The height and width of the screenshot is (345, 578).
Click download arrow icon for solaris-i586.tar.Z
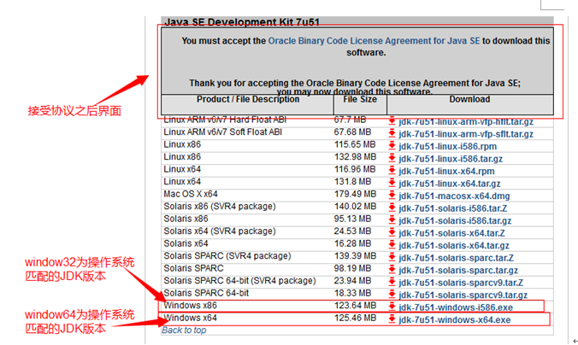tap(392, 208)
